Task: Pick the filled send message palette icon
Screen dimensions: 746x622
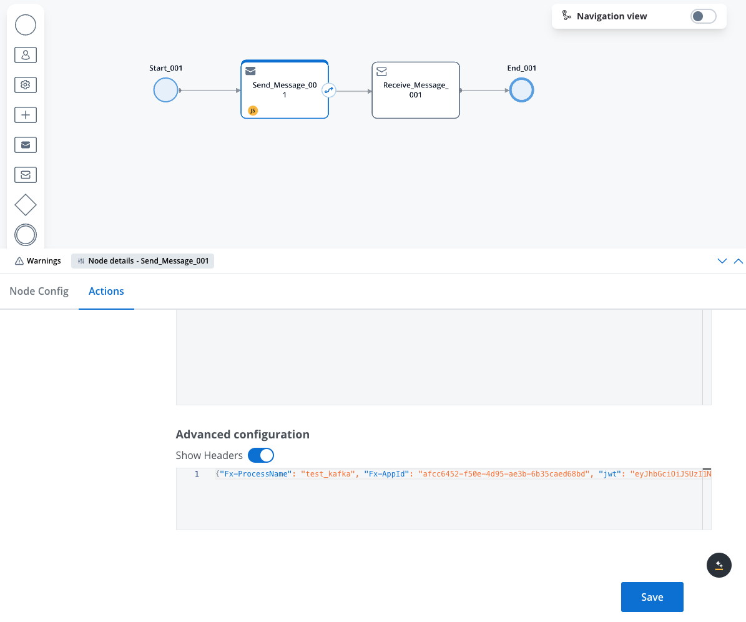Action: 26,145
